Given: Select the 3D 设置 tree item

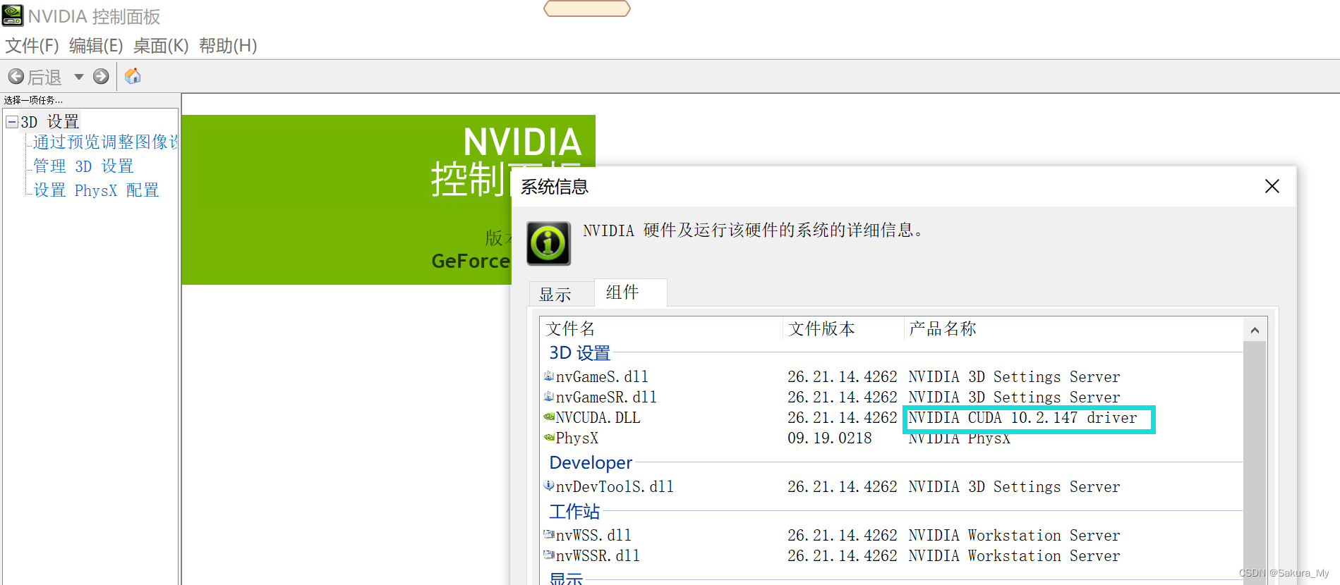Looking at the screenshot, I should [50, 122].
